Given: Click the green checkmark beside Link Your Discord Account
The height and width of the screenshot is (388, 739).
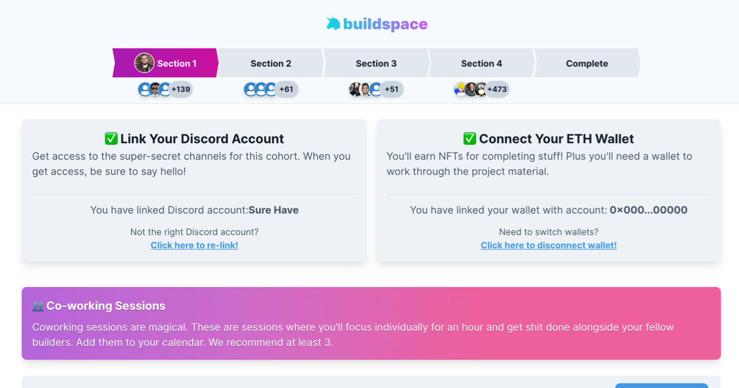Looking at the screenshot, I should 111,139.
